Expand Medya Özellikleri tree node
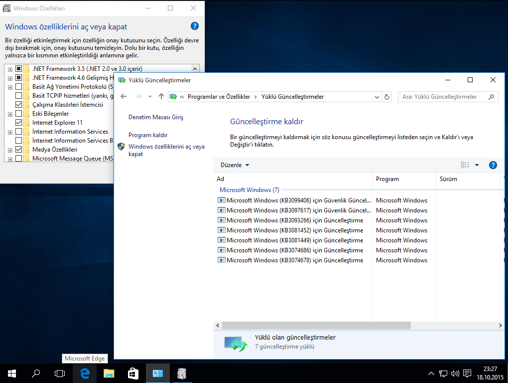This screenshot has height=383, width=508. tap(10, 150)
